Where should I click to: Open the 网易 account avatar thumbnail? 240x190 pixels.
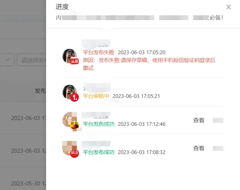[x=70, y=148]
